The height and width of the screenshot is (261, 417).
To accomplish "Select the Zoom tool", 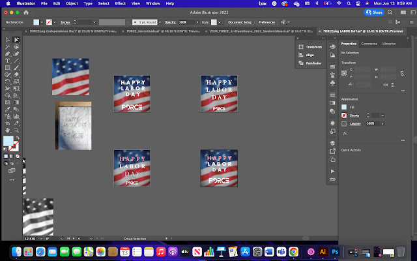I will coord(16,130).
